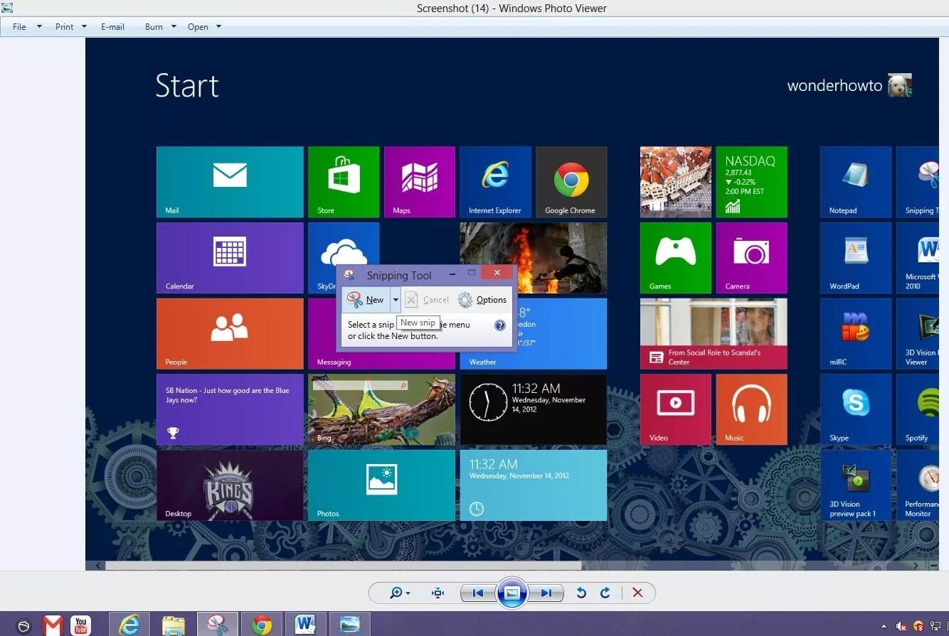Start a new snip in Snipping Tool
Image resolution: width=949 pixels, height=636 pixels.
click(x=370, y=299)
